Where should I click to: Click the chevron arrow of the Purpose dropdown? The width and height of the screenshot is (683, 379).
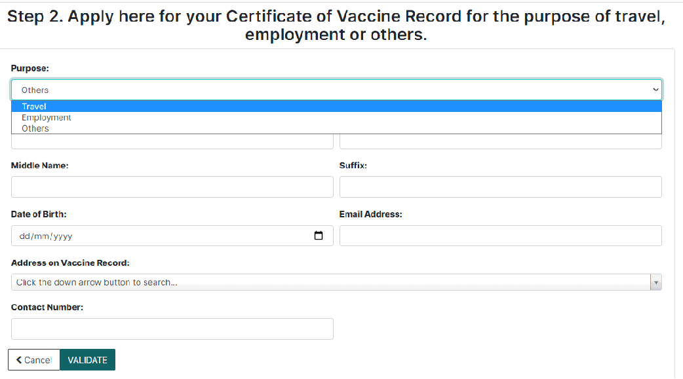click(655, 90)
